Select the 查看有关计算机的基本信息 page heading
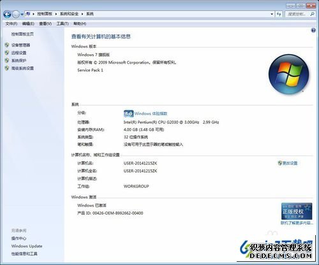The image size is (319, 265). pyautogui.click(x=101, y=36)
